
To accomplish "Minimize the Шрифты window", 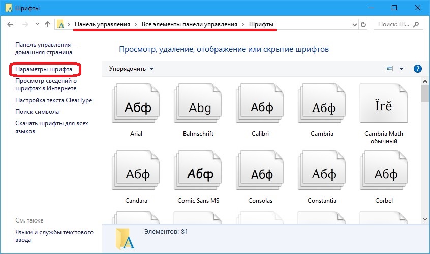I will click(372, 8).
